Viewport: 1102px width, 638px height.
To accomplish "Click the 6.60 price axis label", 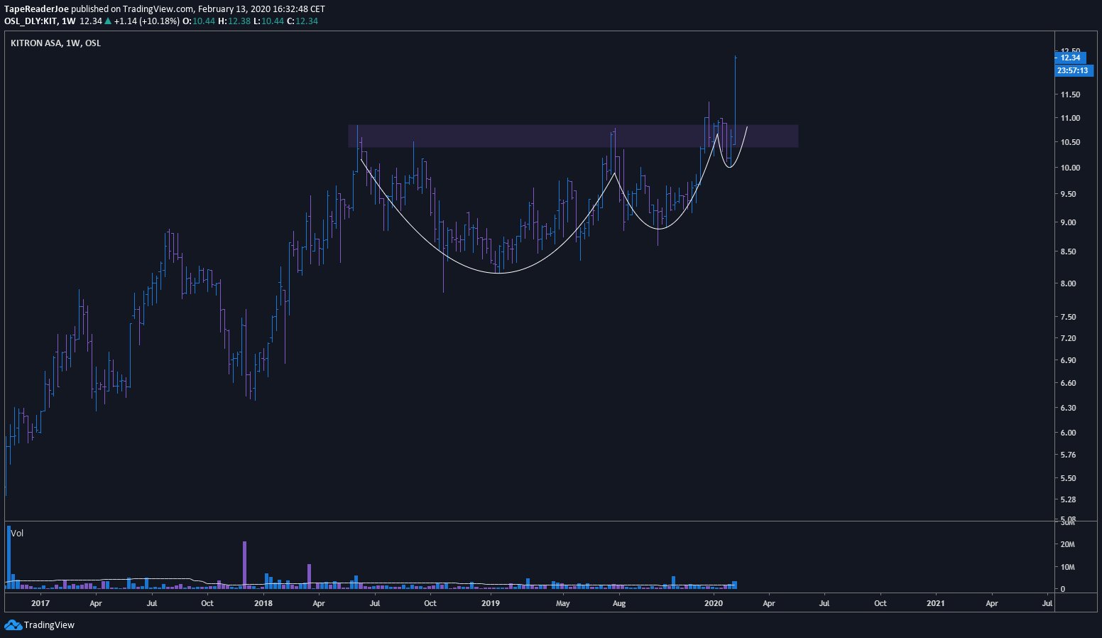I will pyautogui.click(x=1068, y=383).
